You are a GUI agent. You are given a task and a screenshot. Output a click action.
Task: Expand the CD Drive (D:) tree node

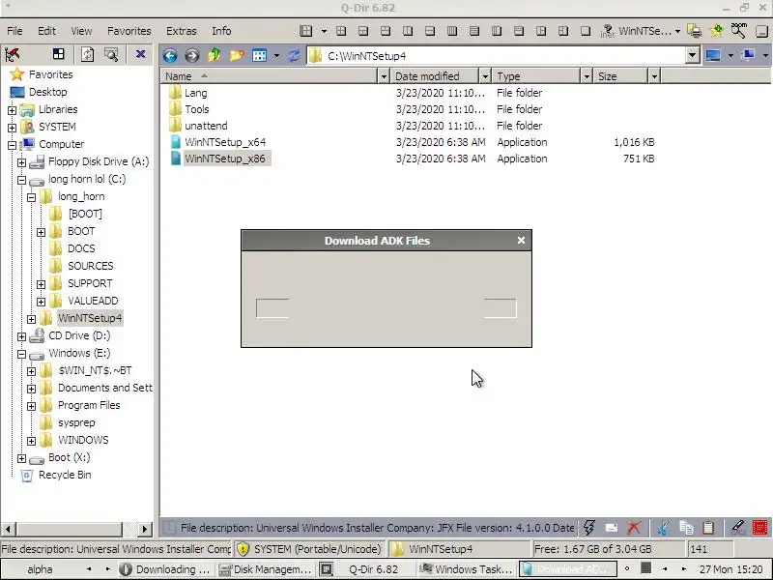21,336
